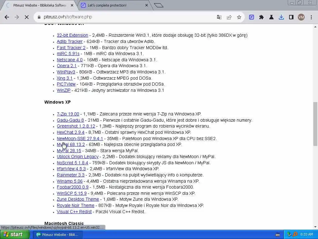Select the Piteusz Website taskbar item
The height and width of the screenshot is (239, 318).
click(x=57, y=235)
